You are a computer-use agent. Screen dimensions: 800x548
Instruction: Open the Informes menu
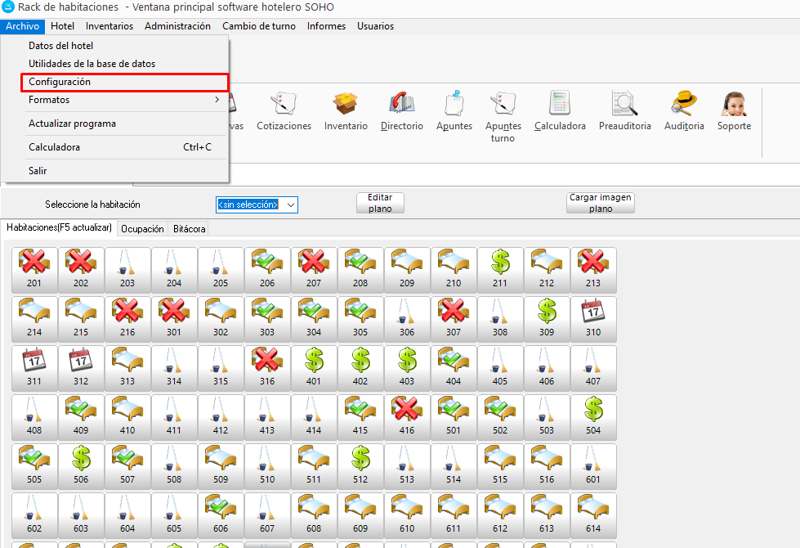[x=326, y=26]
